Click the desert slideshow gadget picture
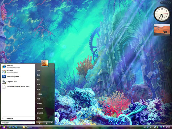Screen dimensions: 172x129 (162, 30)
